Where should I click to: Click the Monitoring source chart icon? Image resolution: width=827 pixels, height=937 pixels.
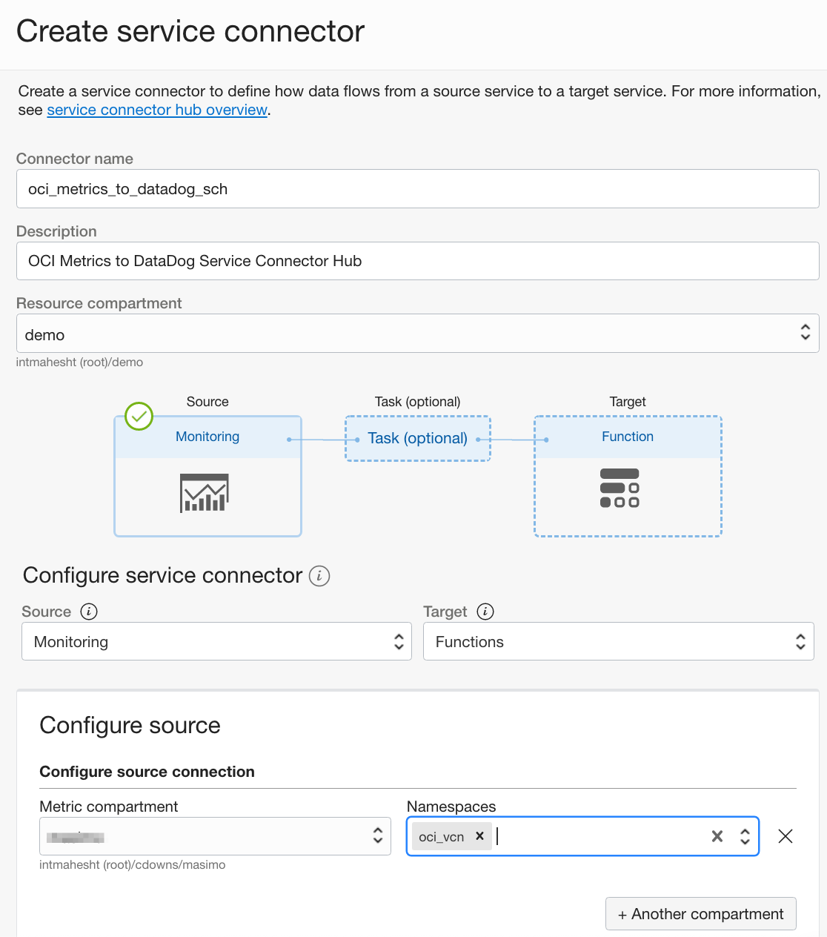point(205,491)
